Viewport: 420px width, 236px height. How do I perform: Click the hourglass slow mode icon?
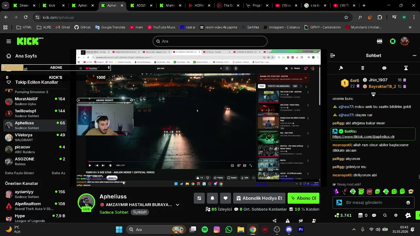[406, 68]
